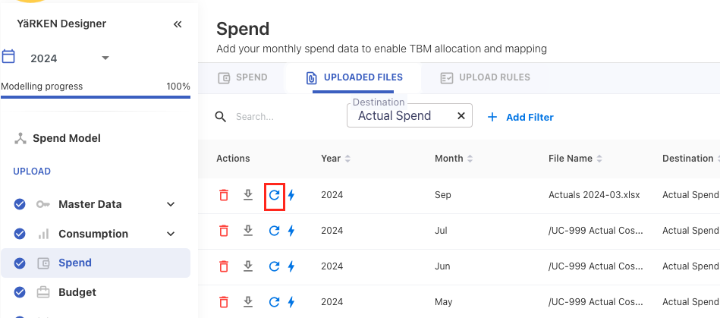Click the Consumption completed check mark
Image resolution: width=720 pixels, height=318 pixels.
(x=20, y=234)
